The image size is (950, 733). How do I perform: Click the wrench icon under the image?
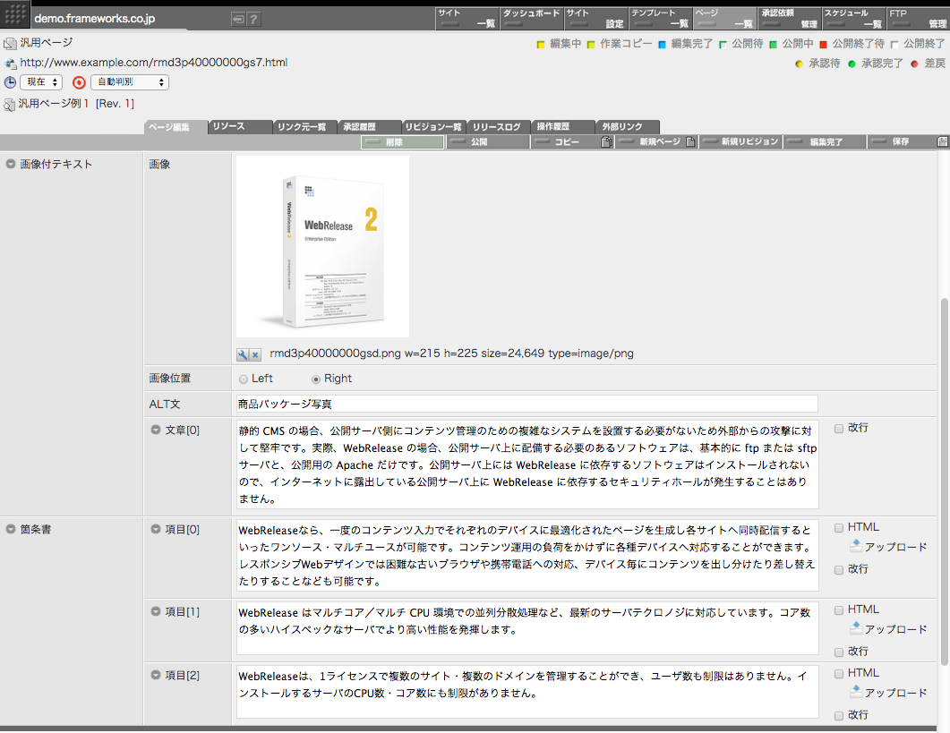243,355
